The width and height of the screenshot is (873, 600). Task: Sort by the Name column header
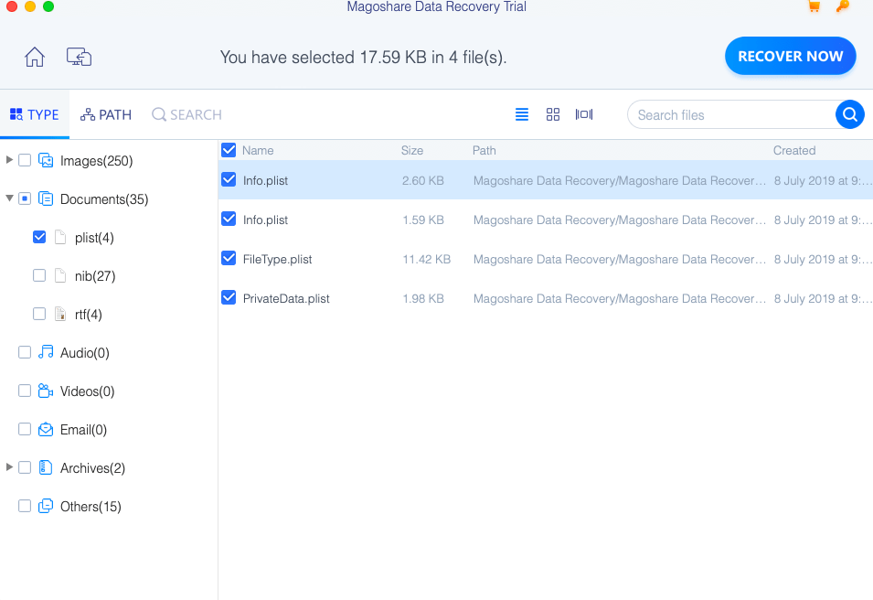(x=258, y=150)
